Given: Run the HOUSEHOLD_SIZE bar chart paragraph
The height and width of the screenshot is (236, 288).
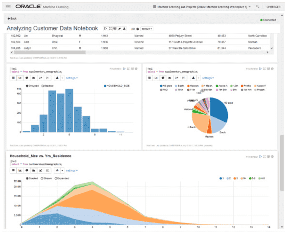Looking at the screenshot, I should [124, 69].
